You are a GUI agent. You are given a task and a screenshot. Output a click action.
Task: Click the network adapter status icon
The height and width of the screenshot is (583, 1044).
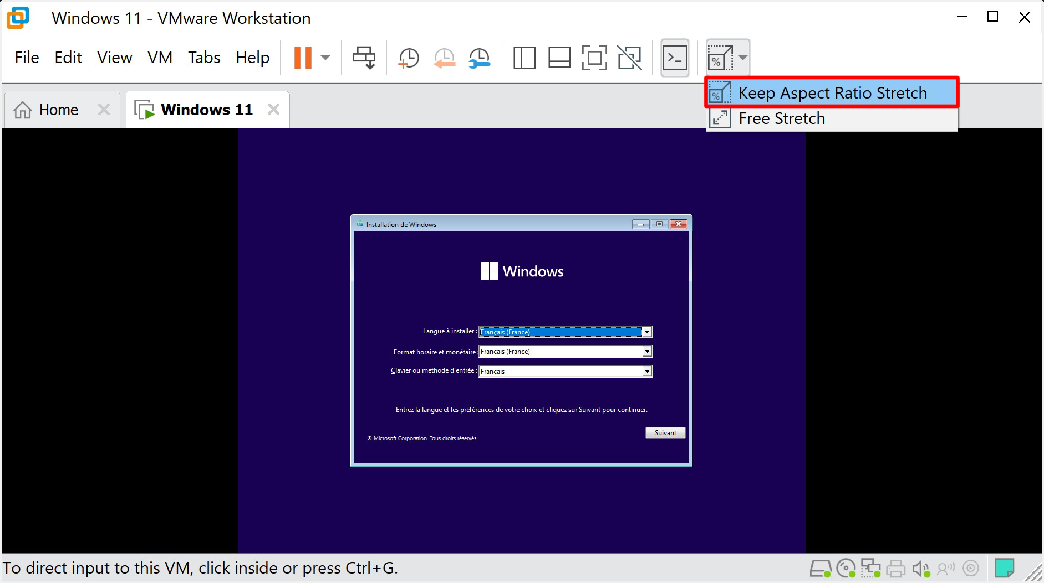pyautogui.click(x=870, y=569)
